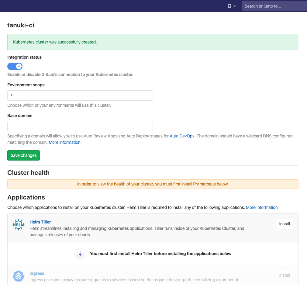Click the tanuki-ci cluster name heading
307x284 pixels.
[x=21, y=25]
